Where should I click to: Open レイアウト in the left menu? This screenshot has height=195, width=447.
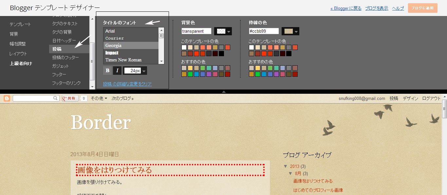[x=18, y=54]
